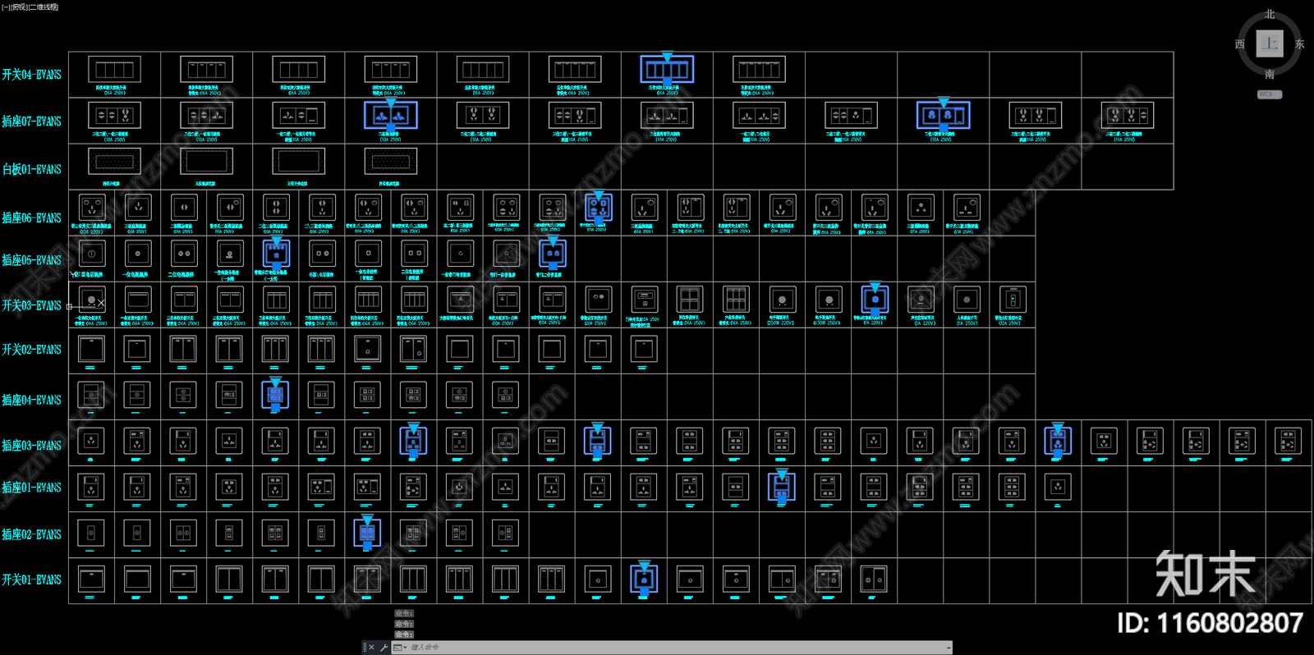Screen dimensions: 1314x655
Task: Click 南 on the ViewCube compass
Action: [1270, 74]
